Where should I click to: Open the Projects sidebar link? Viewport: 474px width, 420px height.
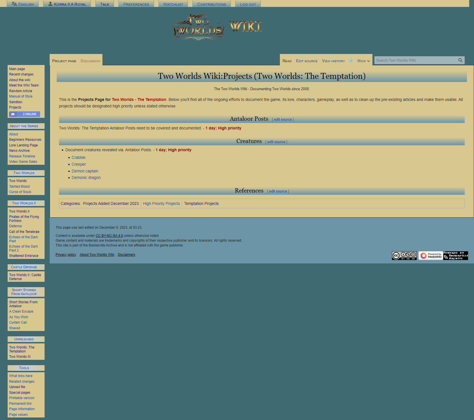[15, 107]
